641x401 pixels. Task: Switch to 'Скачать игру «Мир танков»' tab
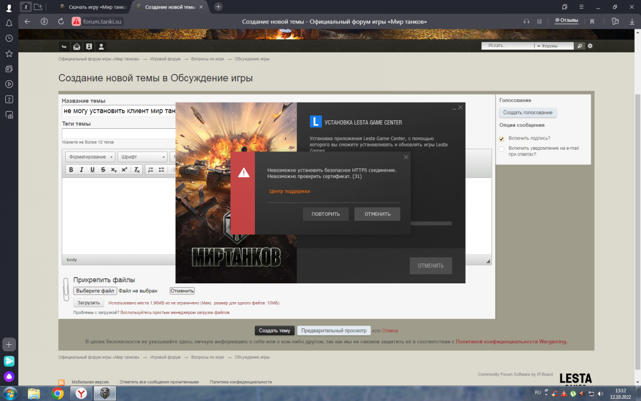[92, 6]
